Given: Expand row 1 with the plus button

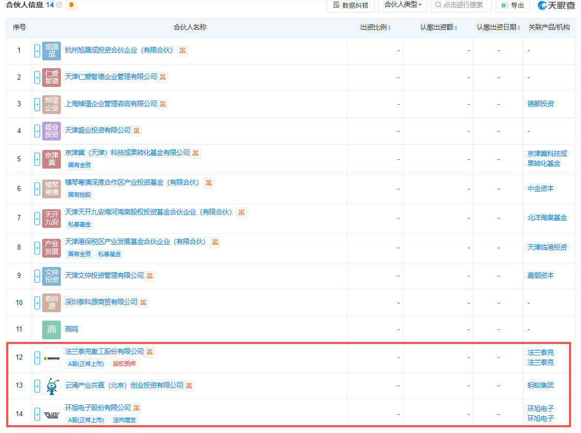Looking at the screenshot, I should click(x=37, y=50).
